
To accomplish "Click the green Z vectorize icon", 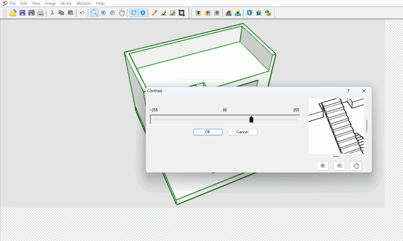I will (x=198, y=13).
